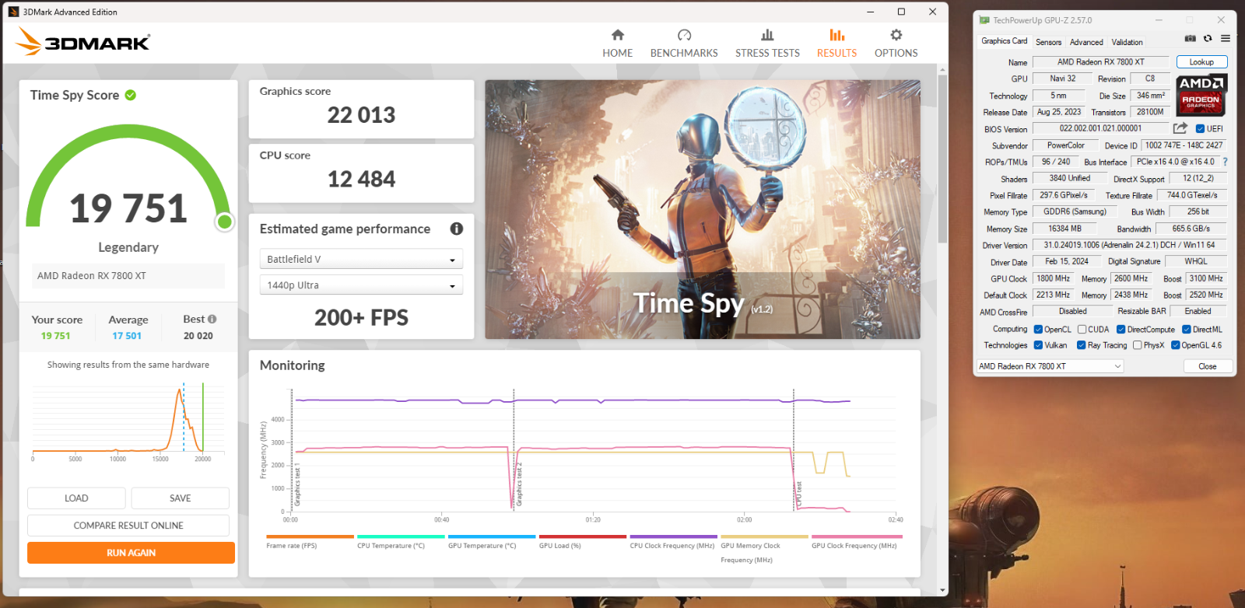This screenshot has height=608, width=1245.
Task: Switch to the Sensors tab in GPU-Z
Action: pos(1048,42)
